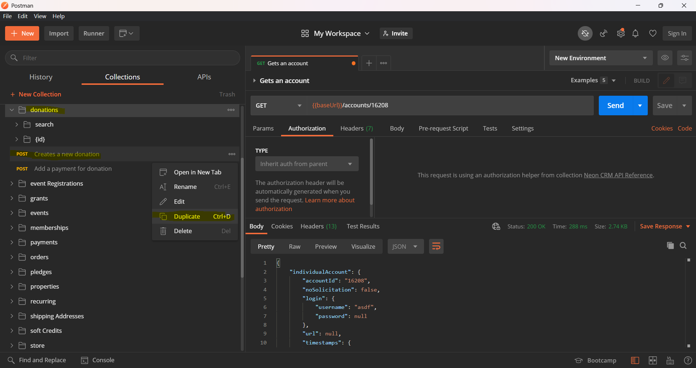
Task: Open the New Environment dropdown
Action: tap(601, 58)
